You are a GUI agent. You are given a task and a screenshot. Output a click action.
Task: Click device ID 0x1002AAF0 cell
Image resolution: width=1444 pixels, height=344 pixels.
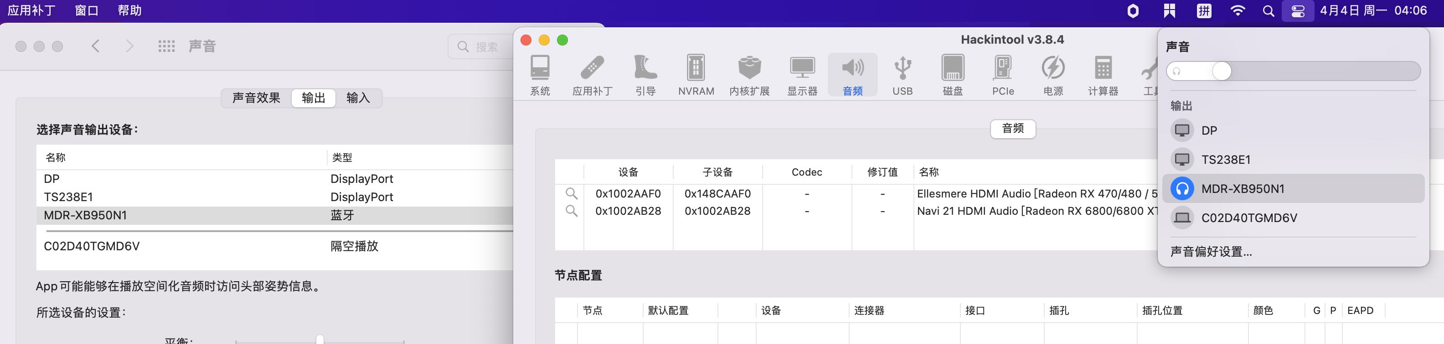(x=628, y=193)
